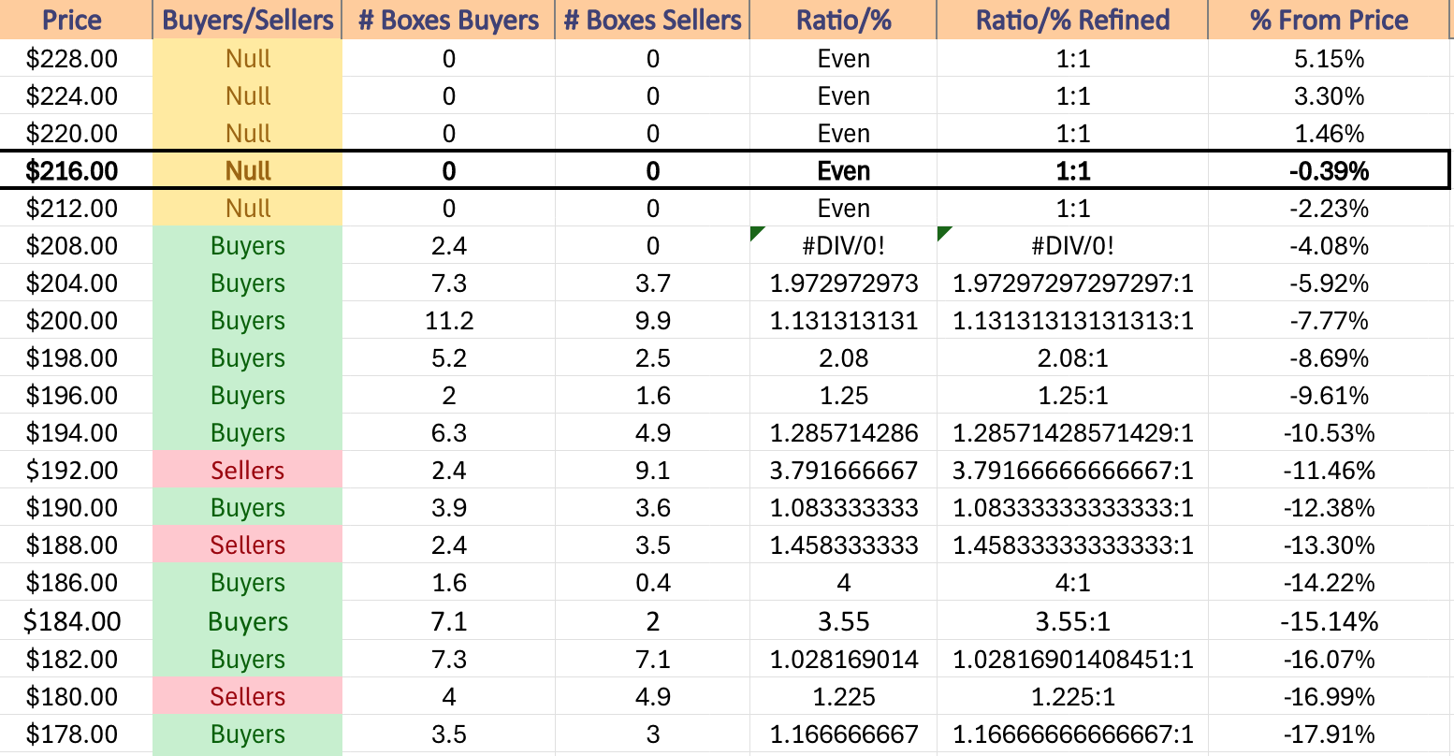Screen dimensions: 1454x756
Task: Click the $212.00 price cell
Action: pos(76,209)
